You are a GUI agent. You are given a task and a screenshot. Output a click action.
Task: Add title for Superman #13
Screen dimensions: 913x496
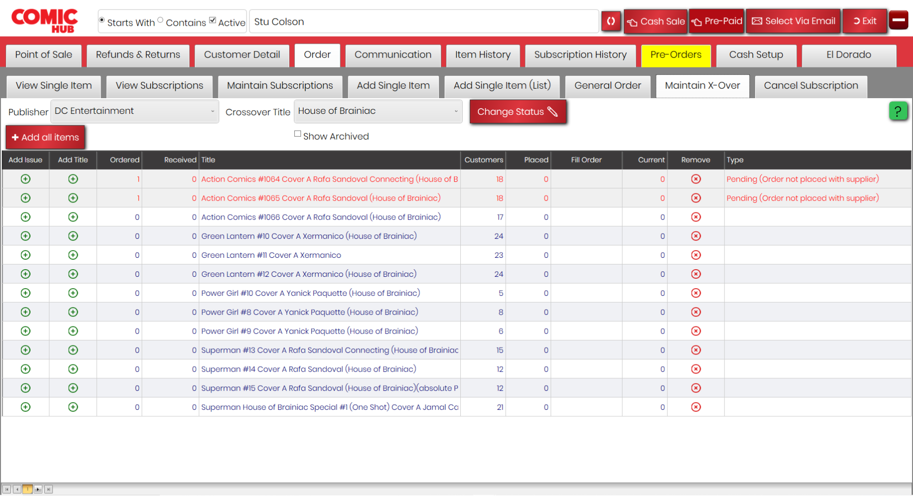click(73, 350)
